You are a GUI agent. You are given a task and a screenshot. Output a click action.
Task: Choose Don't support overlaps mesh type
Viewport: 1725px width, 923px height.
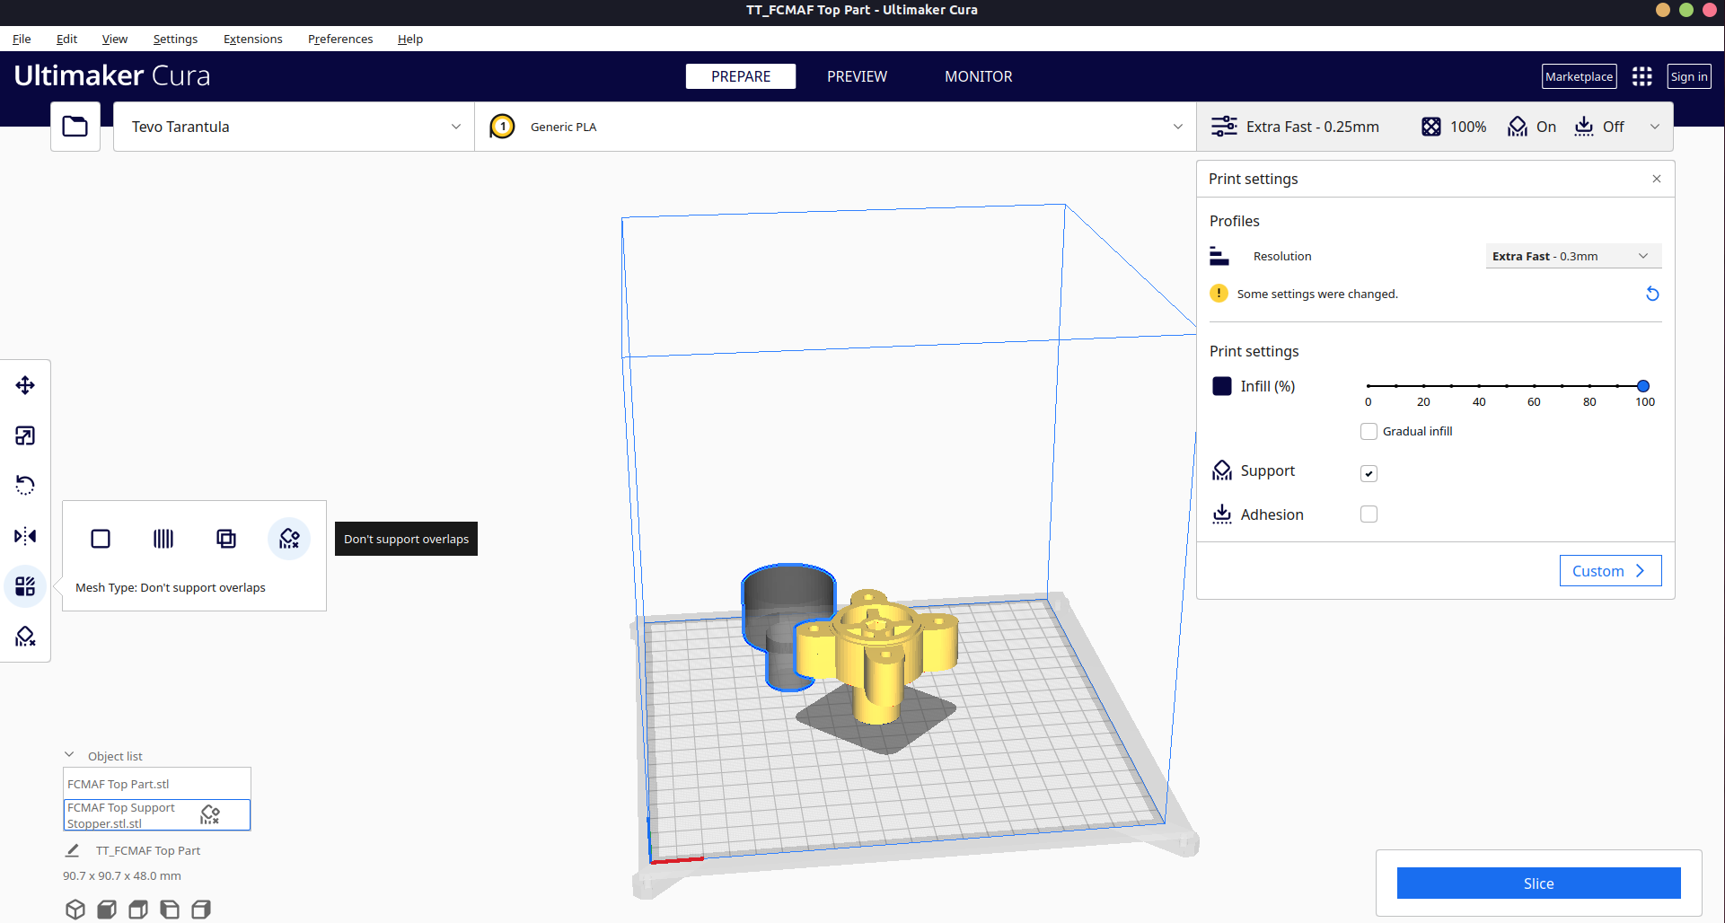(289, 539)
